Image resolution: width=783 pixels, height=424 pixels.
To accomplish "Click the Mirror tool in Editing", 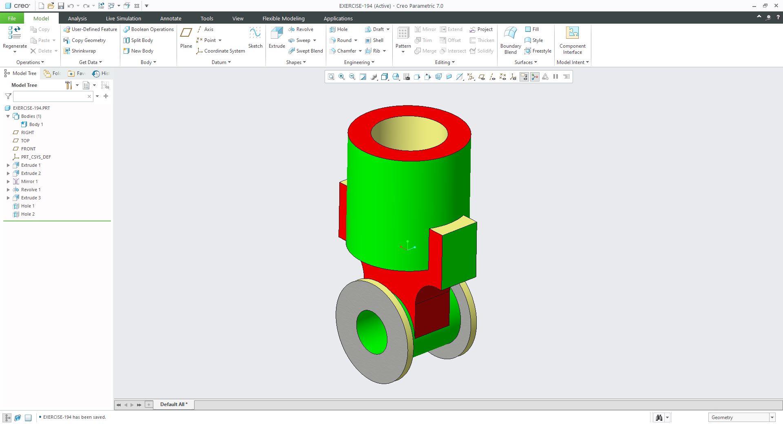I will click(425, 29).
